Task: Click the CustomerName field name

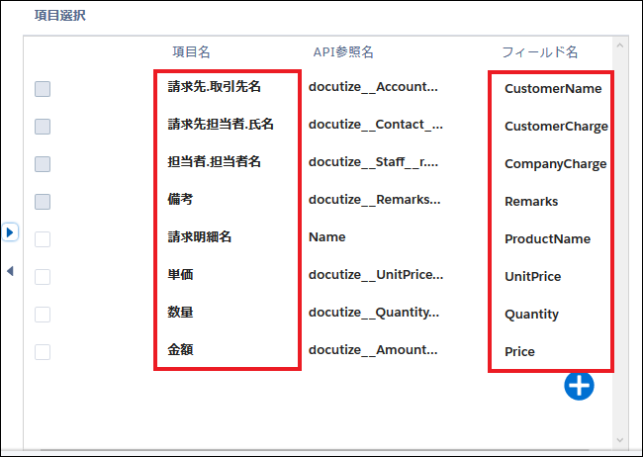Action: [553, 89]
